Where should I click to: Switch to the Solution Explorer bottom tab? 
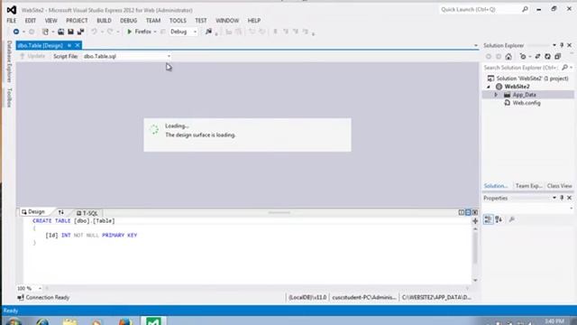pyautogui.click(x=496, y=186)
